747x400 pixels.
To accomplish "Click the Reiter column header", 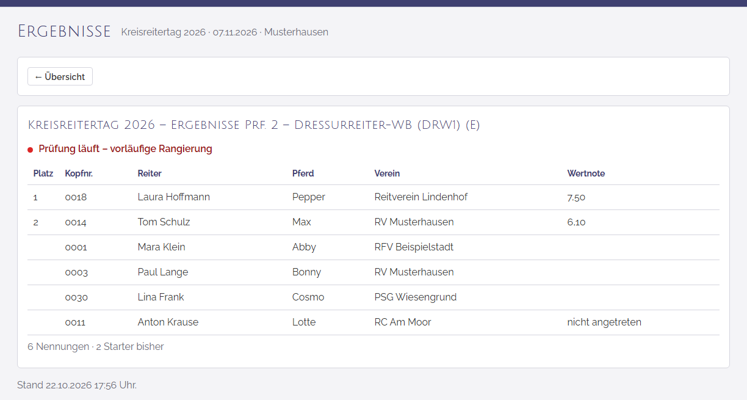I will [x=150, y=173].
